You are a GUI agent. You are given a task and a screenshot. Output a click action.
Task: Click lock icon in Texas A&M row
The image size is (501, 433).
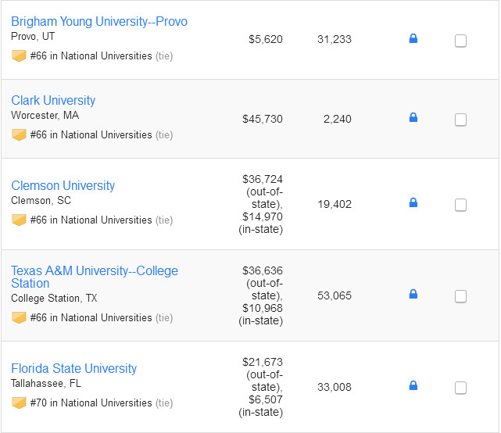(x=413, y=295)
